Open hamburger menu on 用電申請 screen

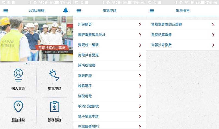[x=79, y=11]
